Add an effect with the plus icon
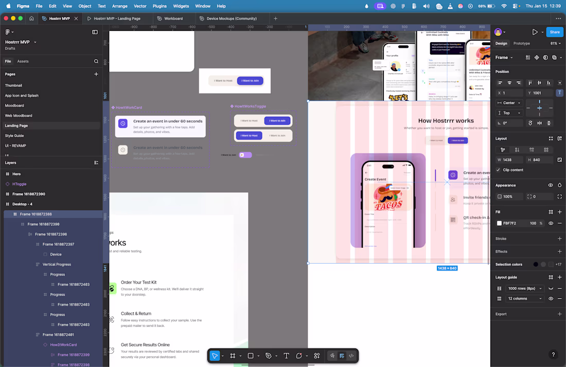Viewport: 566px width, 367px height. point(559,252)
